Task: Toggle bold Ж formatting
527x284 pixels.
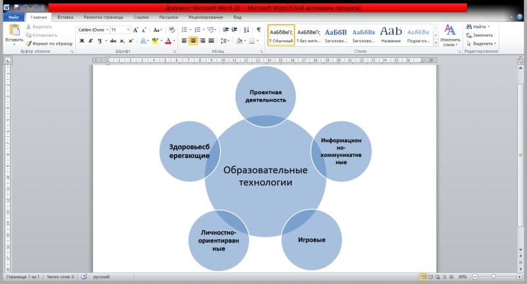Action: [82, 41]
